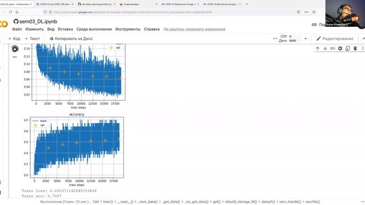Open the Справка menu
This screenshot has height=205, width=365.
pos(152,29)
